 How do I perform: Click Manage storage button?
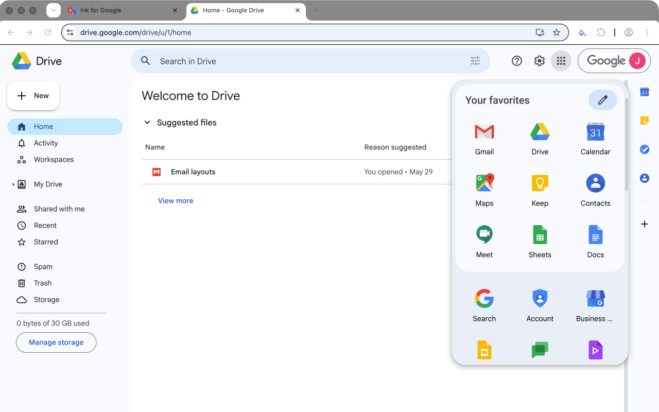[x=56, y=342]
